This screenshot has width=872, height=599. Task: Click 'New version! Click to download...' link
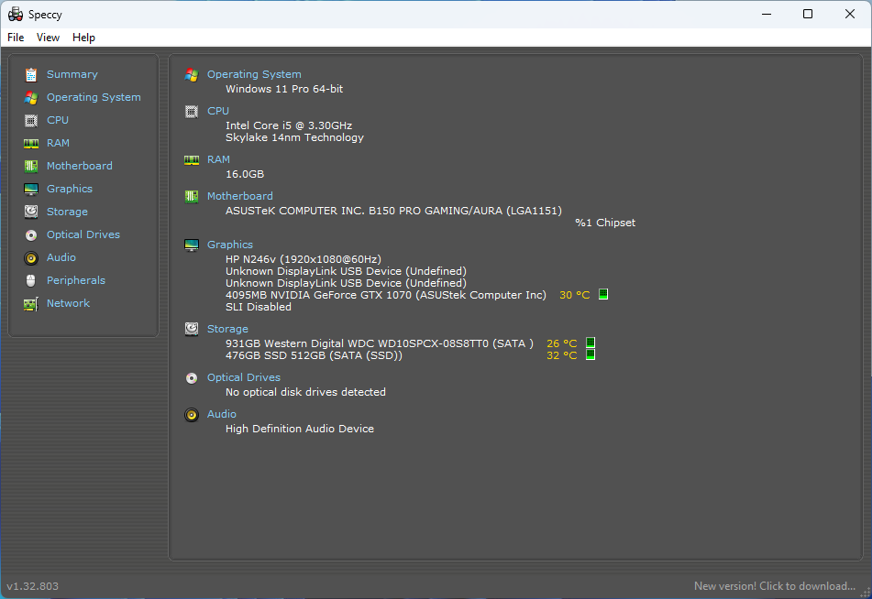click(774, 585)
